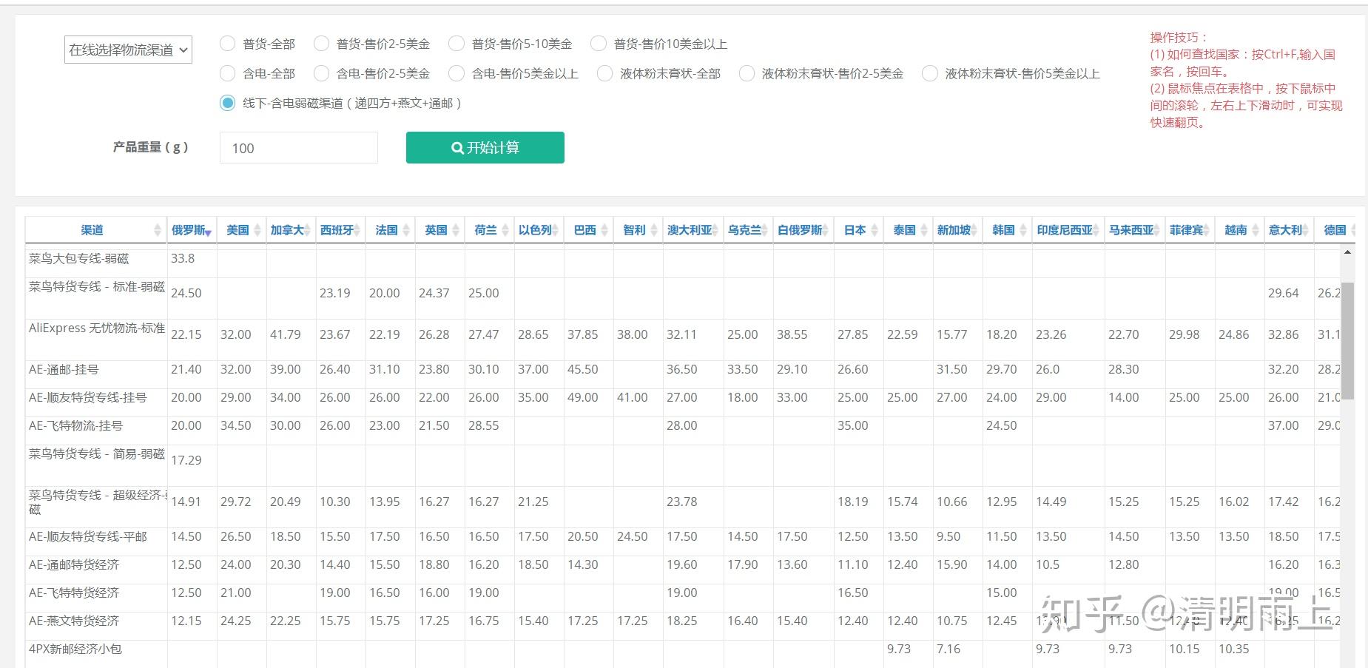Sort table by 法国 column icon
This screenshot has width=1368, height=668.
[407, 230]
